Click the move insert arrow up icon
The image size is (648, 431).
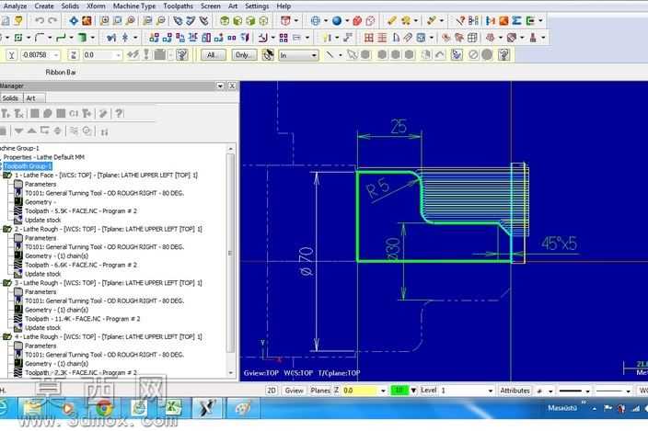pos(32,131)
